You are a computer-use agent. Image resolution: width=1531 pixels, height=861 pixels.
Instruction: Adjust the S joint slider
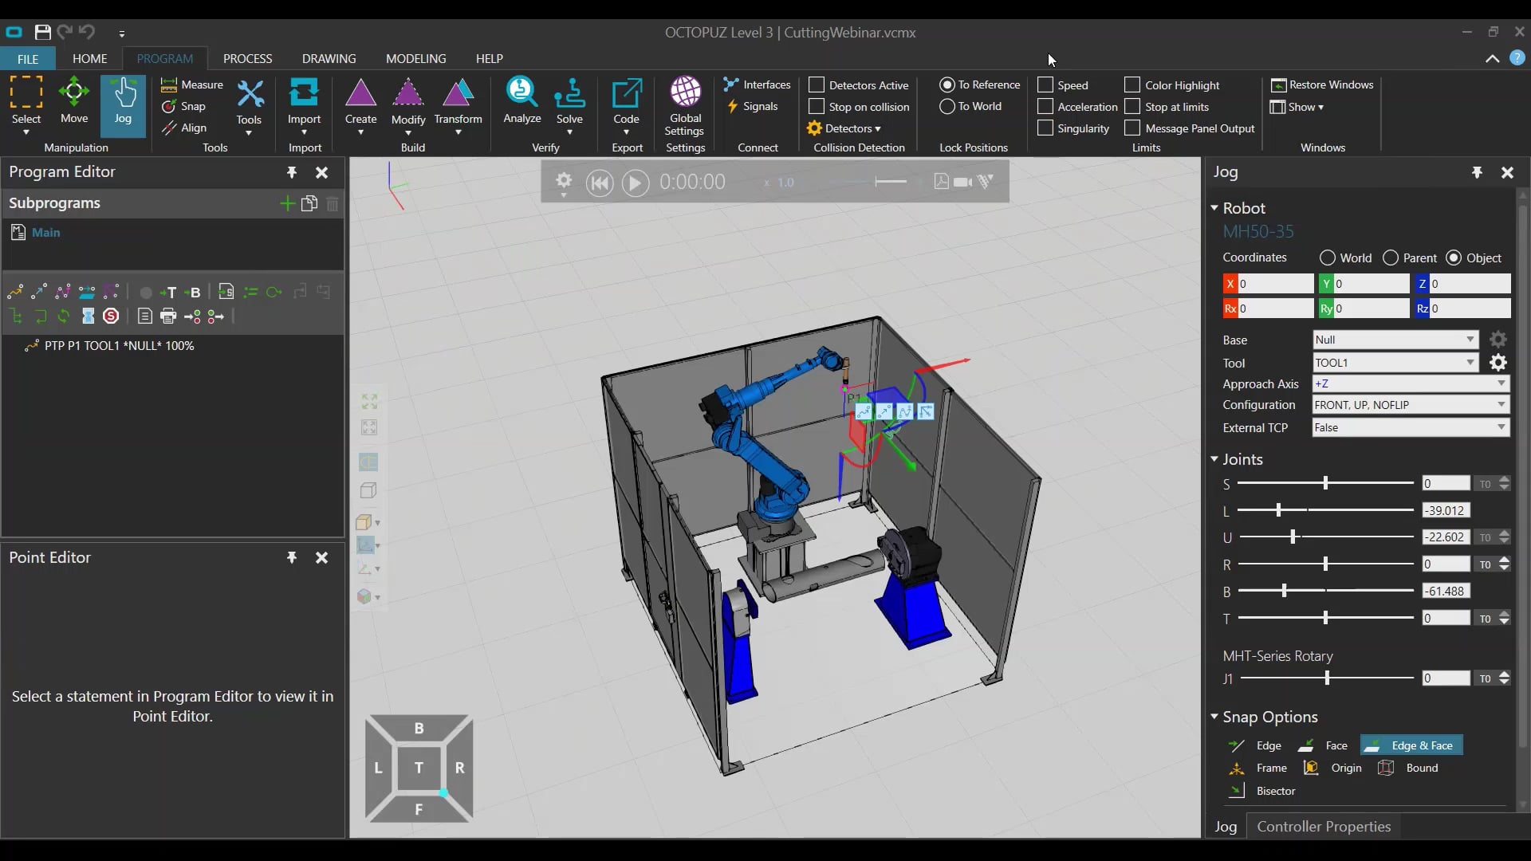click(x=1325, y=483)
